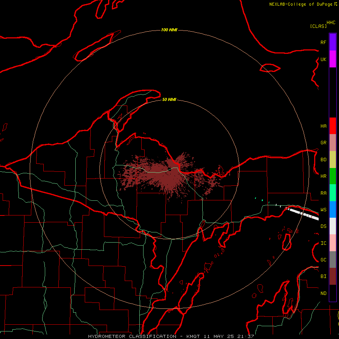Click the 'RA' legend label
Viewport: 339px width, 339px height.
point(323,193)
